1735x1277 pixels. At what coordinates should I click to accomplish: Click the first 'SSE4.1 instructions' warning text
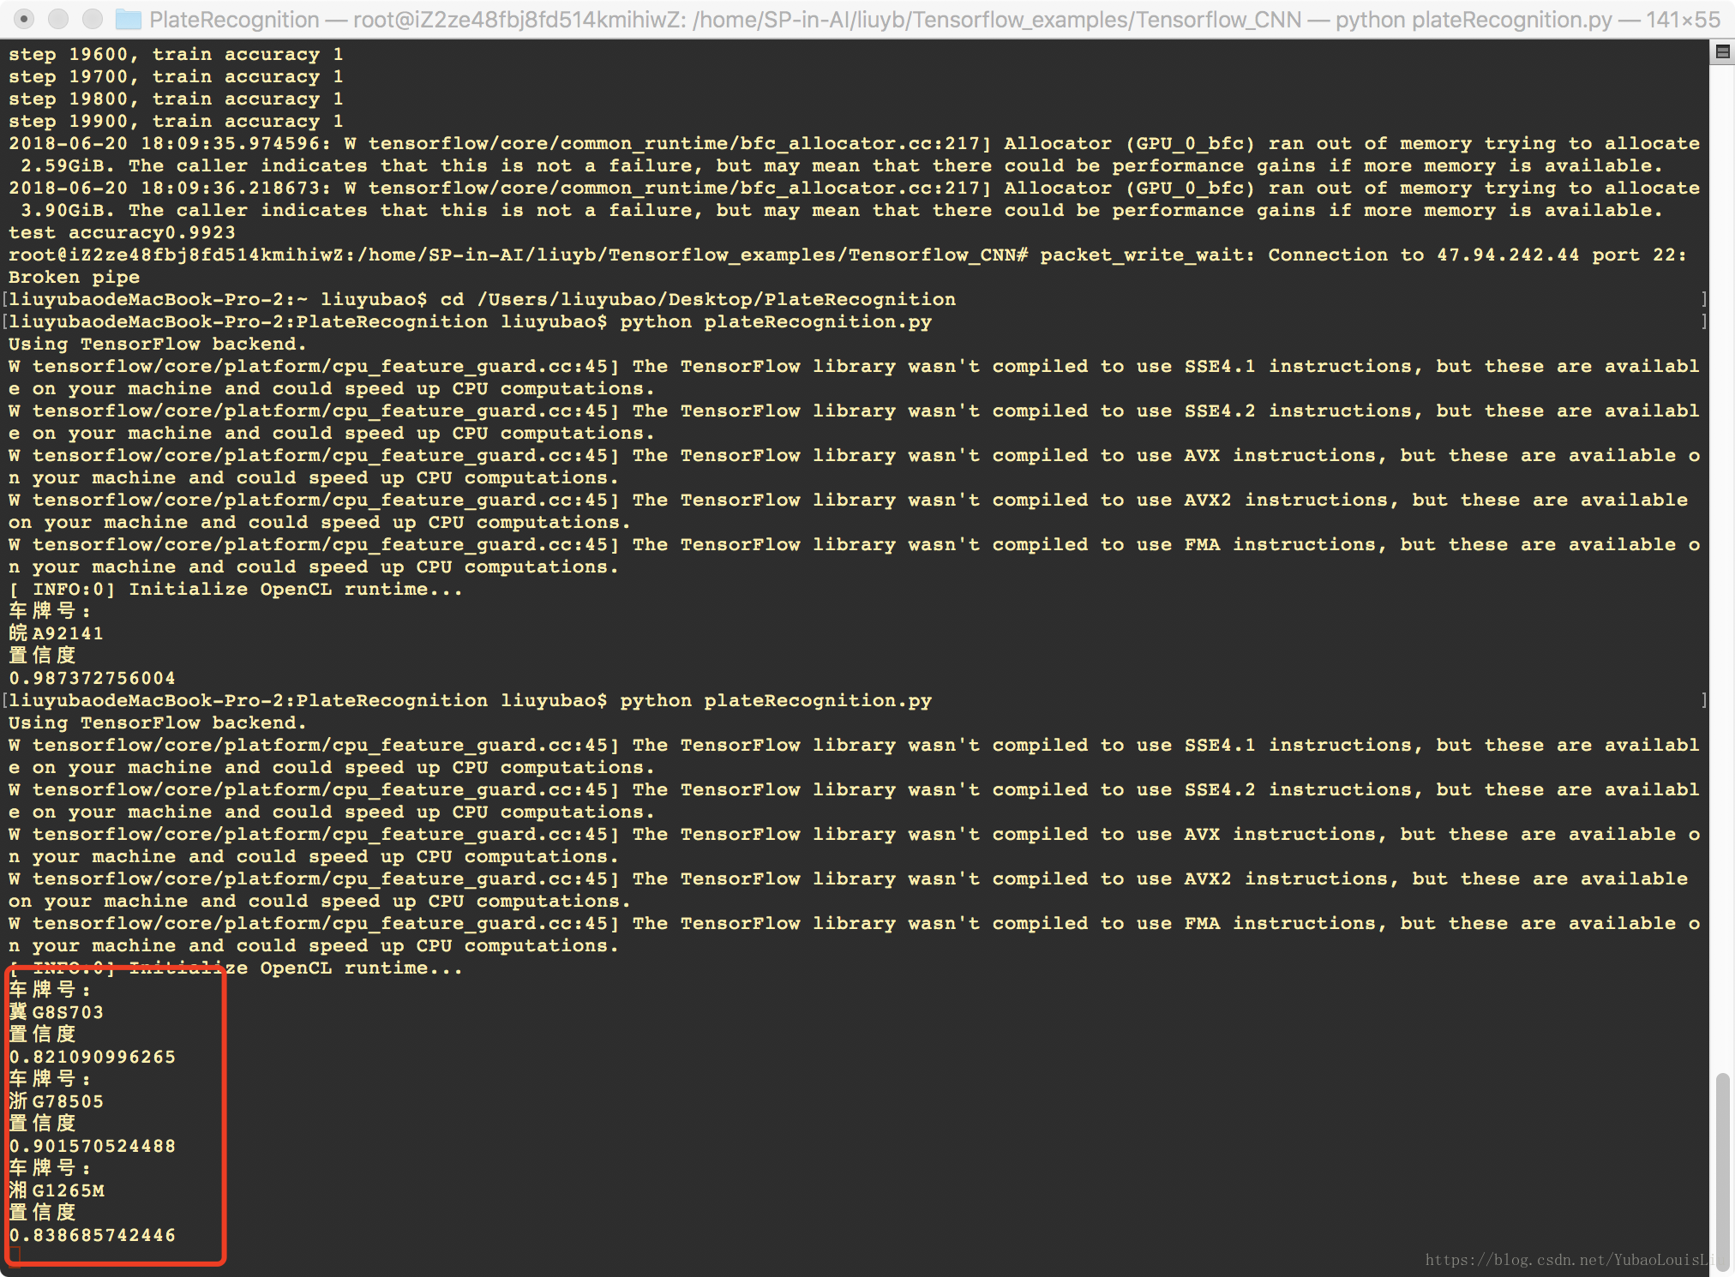pos(1298,366)
